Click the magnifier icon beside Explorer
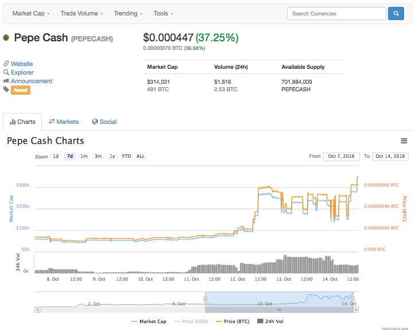415x330 pixels. click(6, 72)
